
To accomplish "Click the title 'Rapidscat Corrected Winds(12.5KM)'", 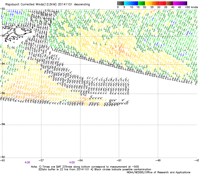I will coord(31,5).
